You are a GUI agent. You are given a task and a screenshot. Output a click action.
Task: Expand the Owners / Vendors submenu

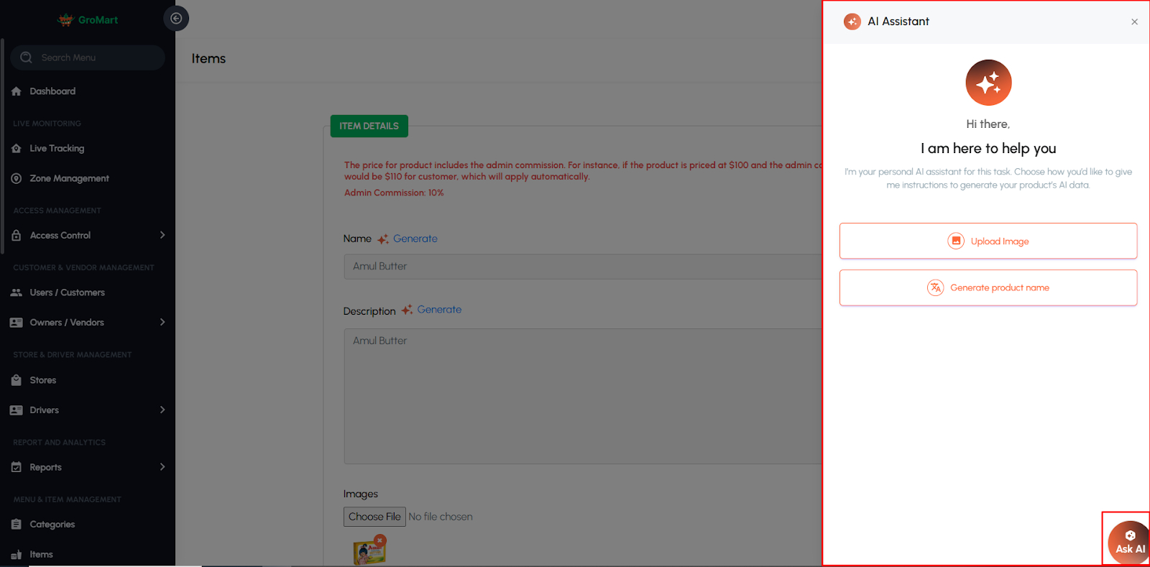(162, 322)
